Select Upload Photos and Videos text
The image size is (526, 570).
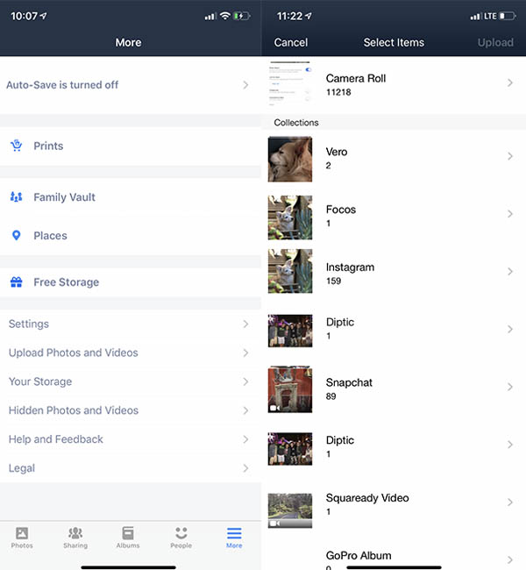74,353
